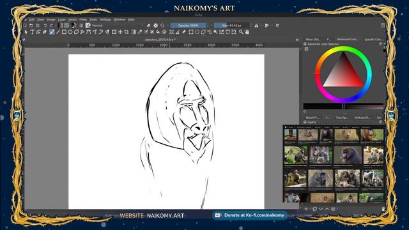Select the Line tool
This screenshot has width=409, height=230.
pos(58,32)
